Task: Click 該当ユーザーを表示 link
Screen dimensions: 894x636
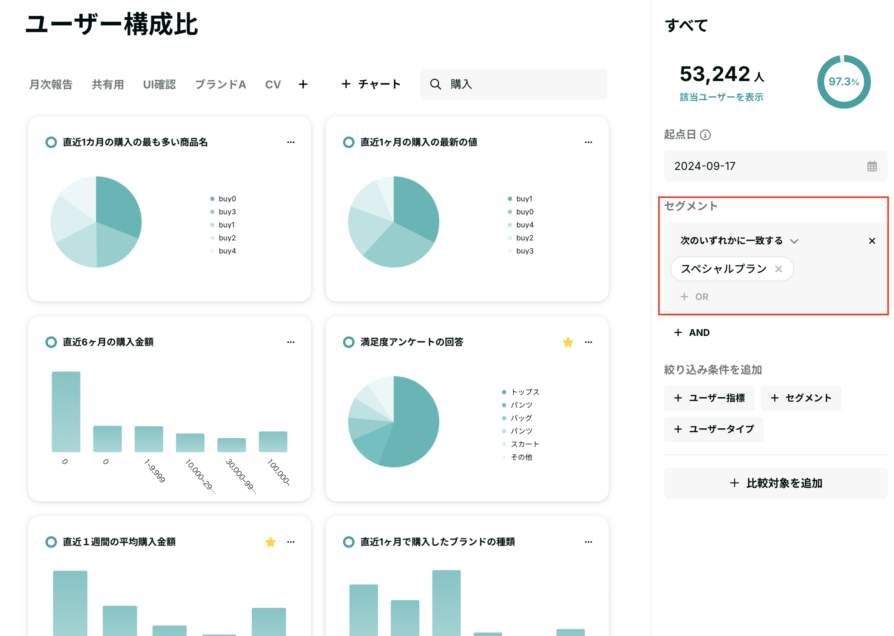Action: (x=721, y=97)
